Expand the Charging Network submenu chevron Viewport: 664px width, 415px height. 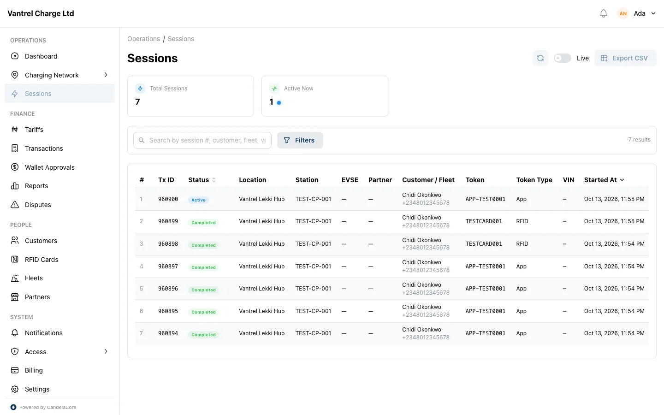106,75
